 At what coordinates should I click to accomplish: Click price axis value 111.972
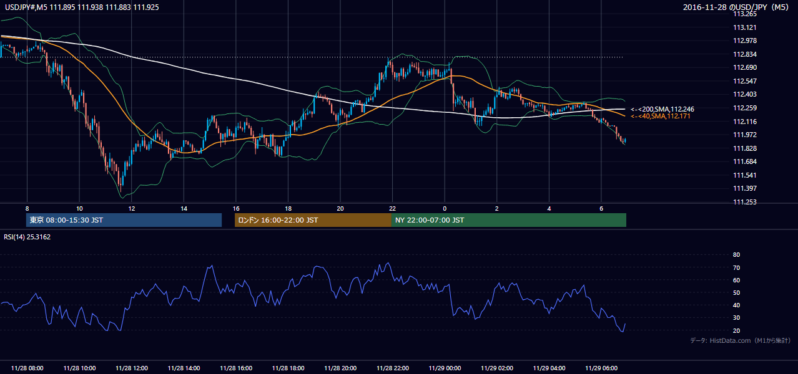click(744, 135)
